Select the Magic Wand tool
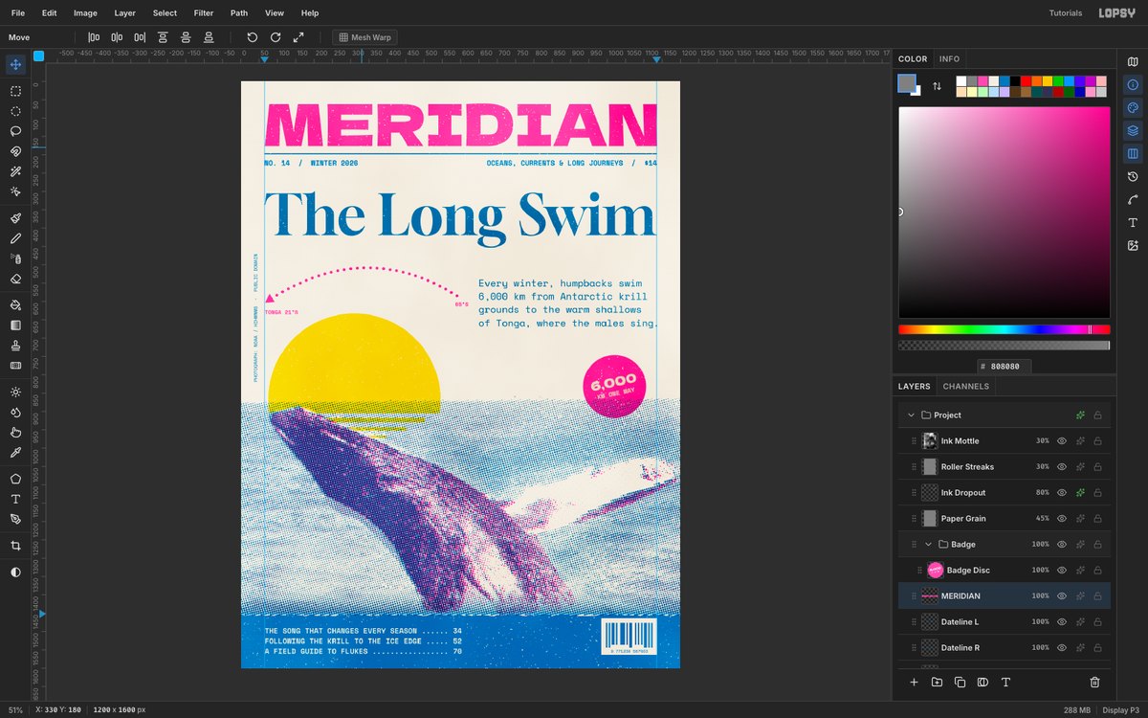This screenshot has height=718, width=1148. coord(15,171)
